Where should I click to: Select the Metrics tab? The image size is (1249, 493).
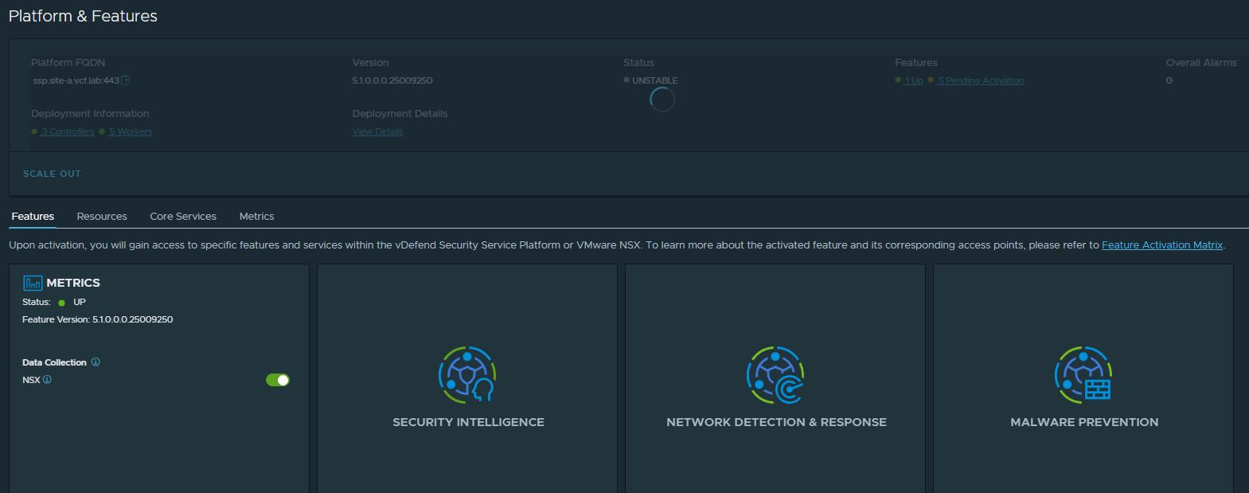[x=256, y=217]
